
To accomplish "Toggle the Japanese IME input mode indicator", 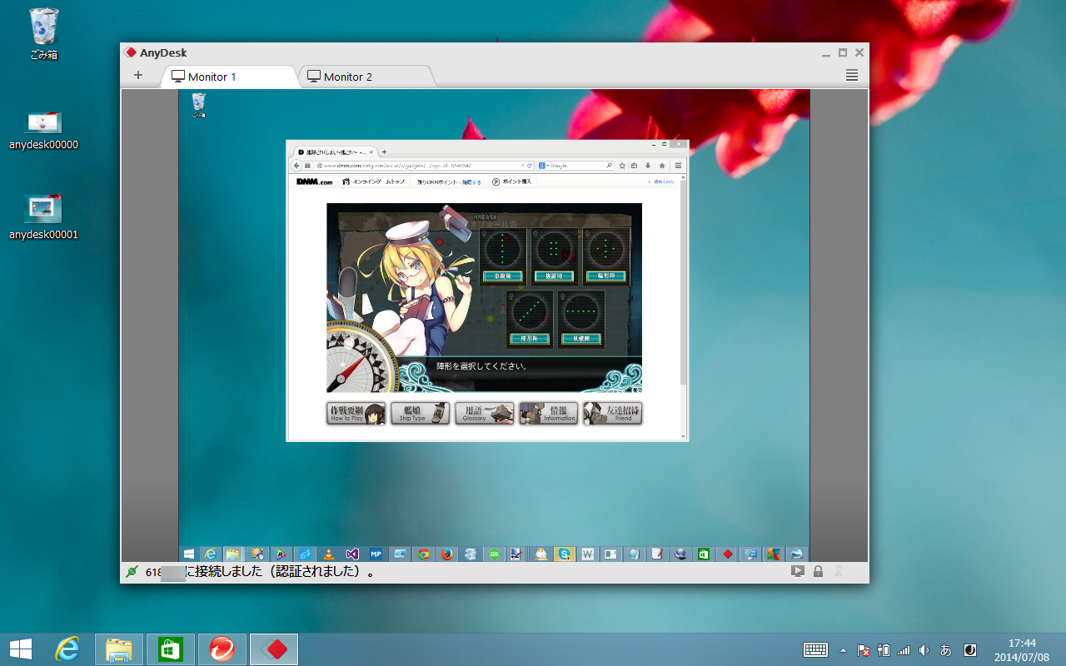I will pos(946,649).
